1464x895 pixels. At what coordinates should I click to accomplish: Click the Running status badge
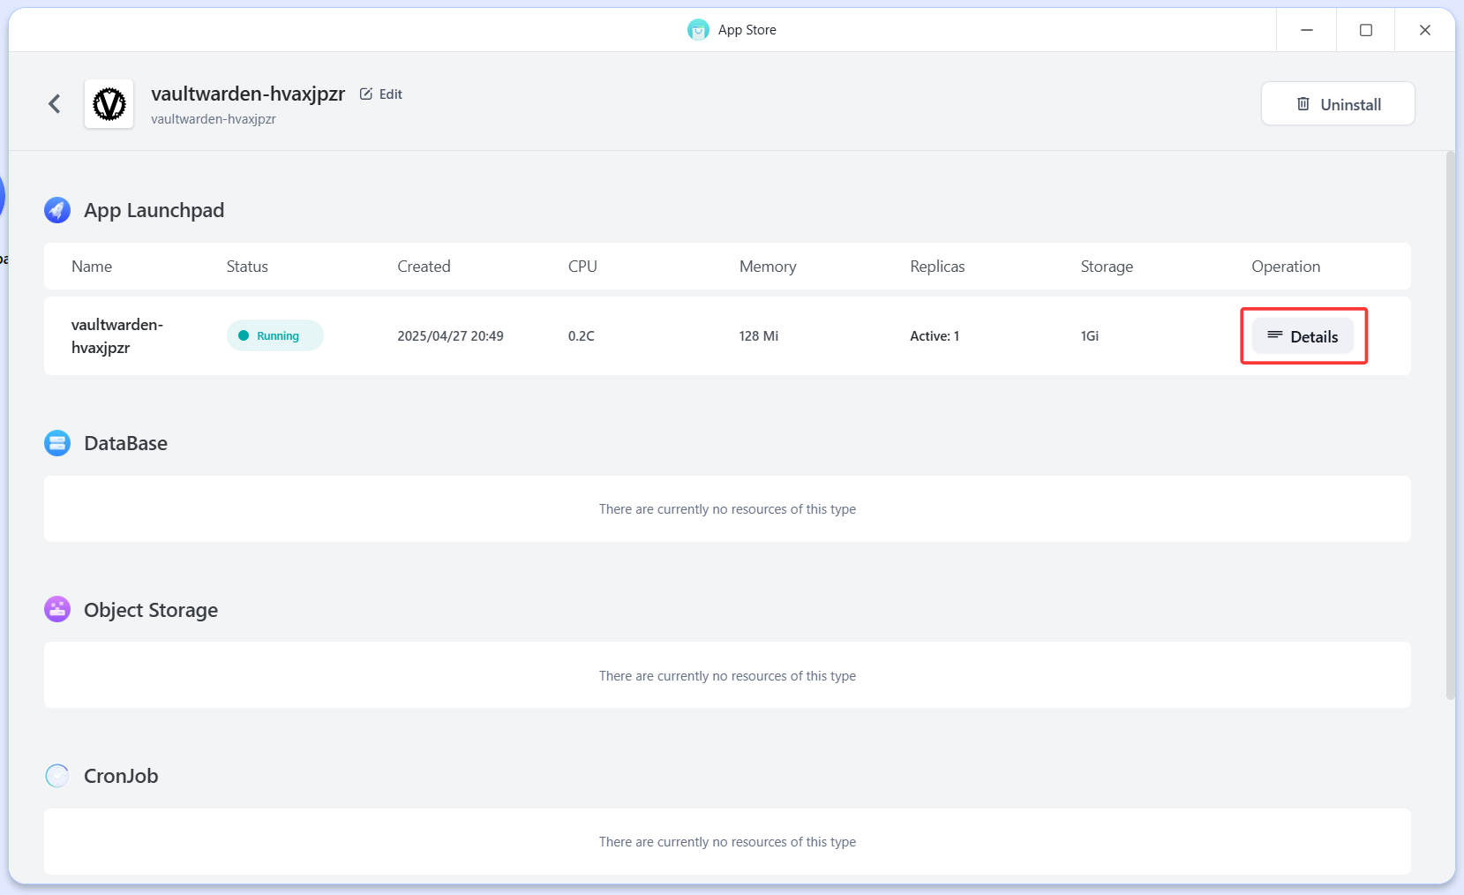pyautogui.click(x=275, y=335)
